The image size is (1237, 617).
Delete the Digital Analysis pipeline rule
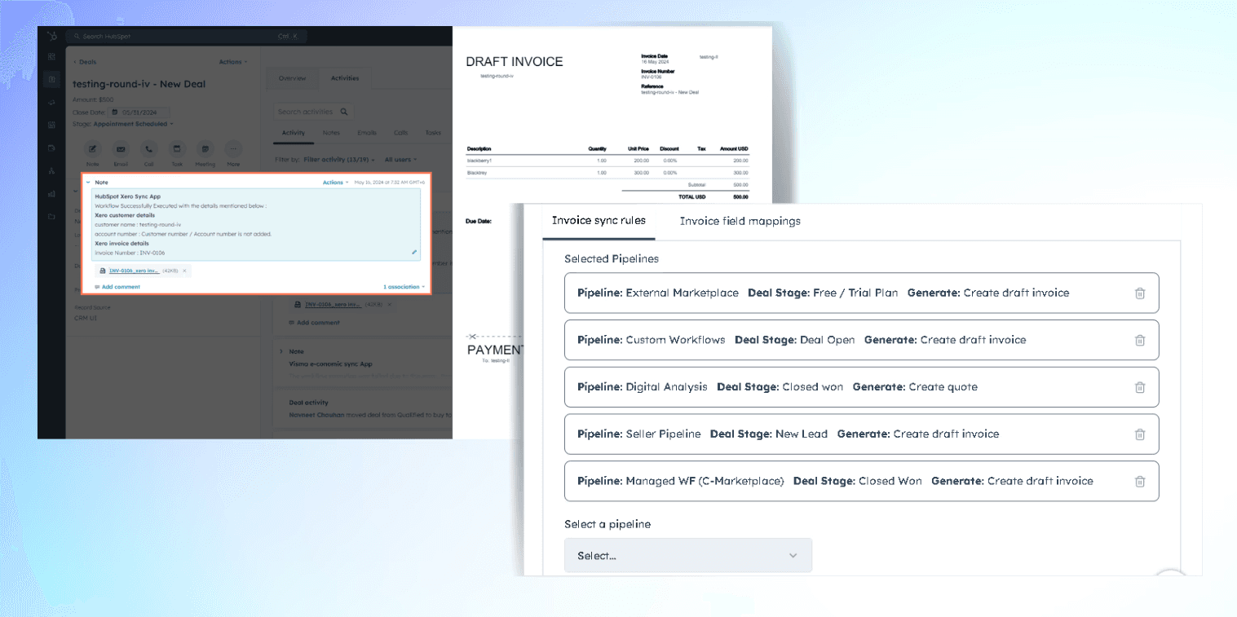[x=1140, y=387]
